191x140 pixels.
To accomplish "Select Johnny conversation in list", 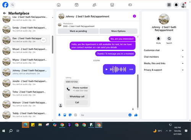I will pyautogui.click(x=26, y=72).
